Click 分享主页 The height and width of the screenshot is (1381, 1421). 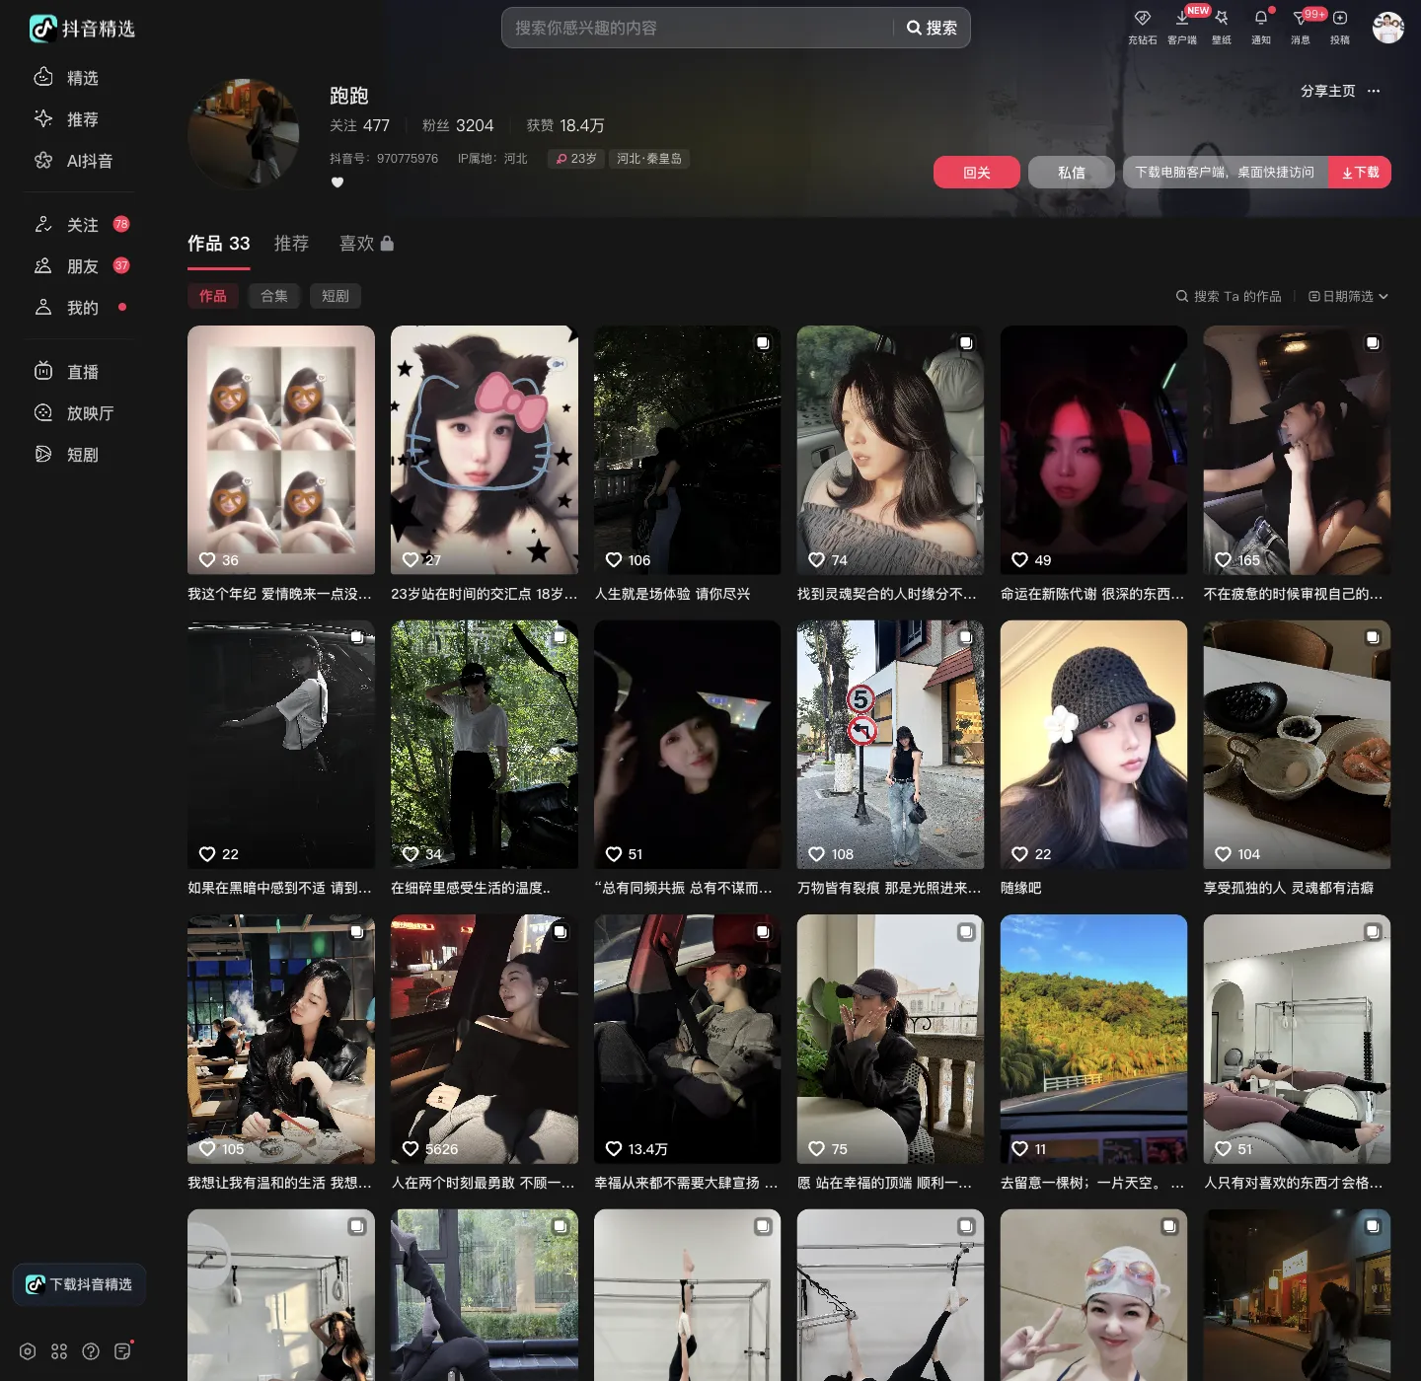1328,91
